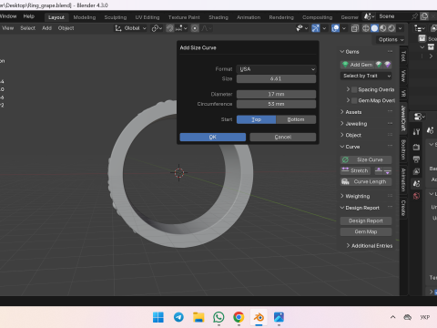Open Output properties printer icon
The image size is (437, 328).
[x=416, y=159]
